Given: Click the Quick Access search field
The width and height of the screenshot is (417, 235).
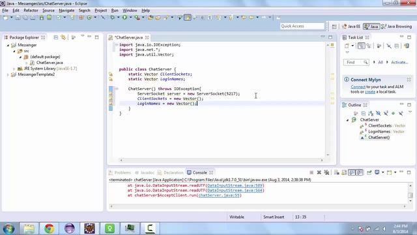Looking at the screenshot, I should point(302,26).
